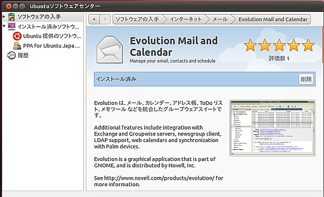The image size is (324, 197).
Task: Click 'Manage your email, contacts and schedule' subtitle
Action: click(x=173, y=61)
